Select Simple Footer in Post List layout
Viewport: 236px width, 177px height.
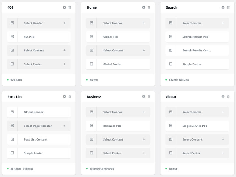tap(39, 153)
